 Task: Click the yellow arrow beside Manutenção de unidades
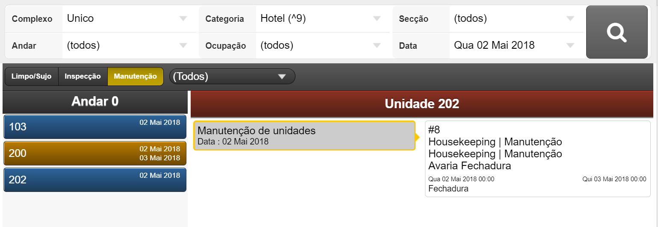[x=418, y=137]
